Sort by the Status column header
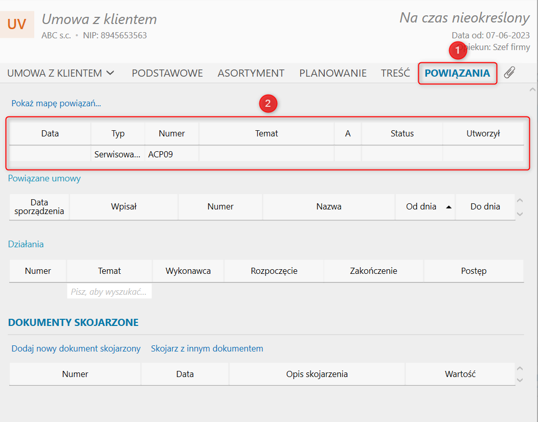This screenshot has width=538, height=422. tap(402, 133)
